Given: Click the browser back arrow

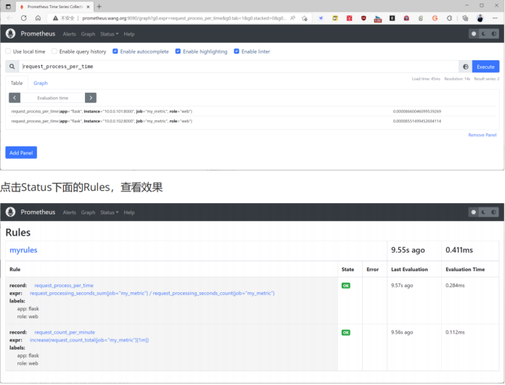Looking at the screenshot, I should tap(9, 18).
